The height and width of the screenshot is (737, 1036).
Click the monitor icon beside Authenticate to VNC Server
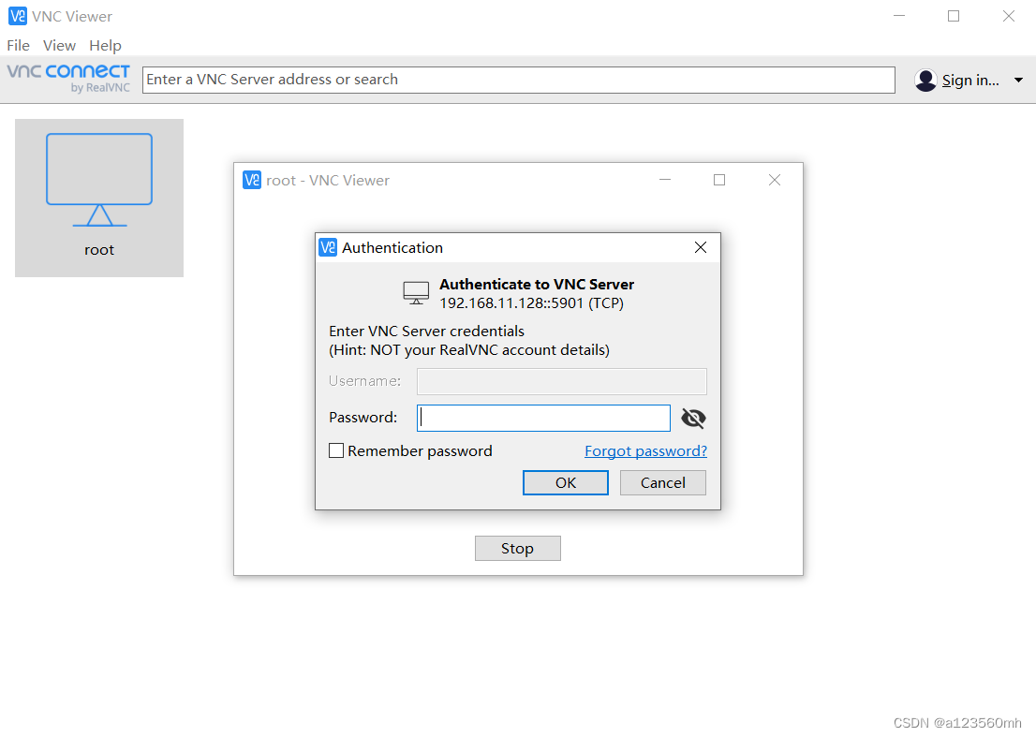point(416,293)
